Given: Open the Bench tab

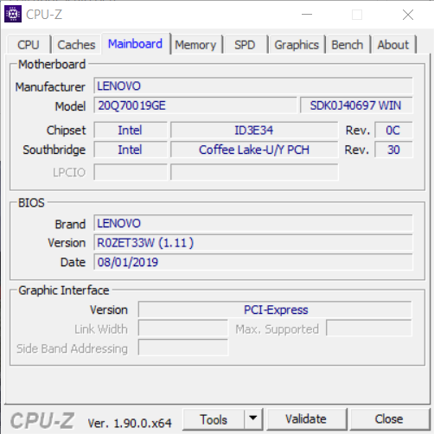Looking at the screenshot, I should pyautogui.click(x=348, y=45).
